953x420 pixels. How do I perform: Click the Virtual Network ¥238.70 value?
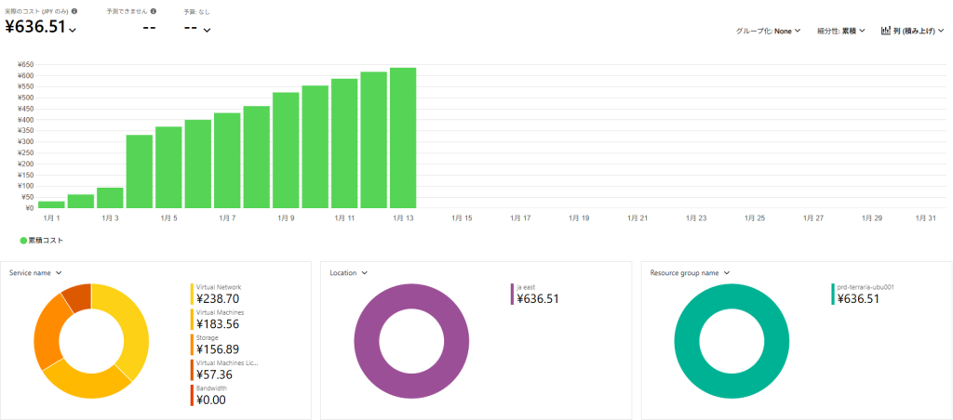tap(218, 298)
